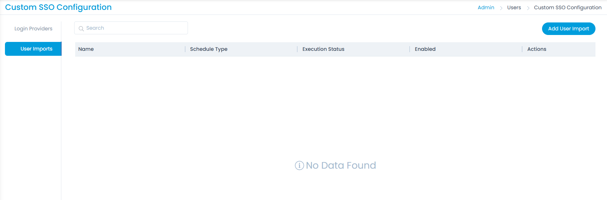Focus the Search input field
This screenshot has width=607, height=200.
coord(135,28)
